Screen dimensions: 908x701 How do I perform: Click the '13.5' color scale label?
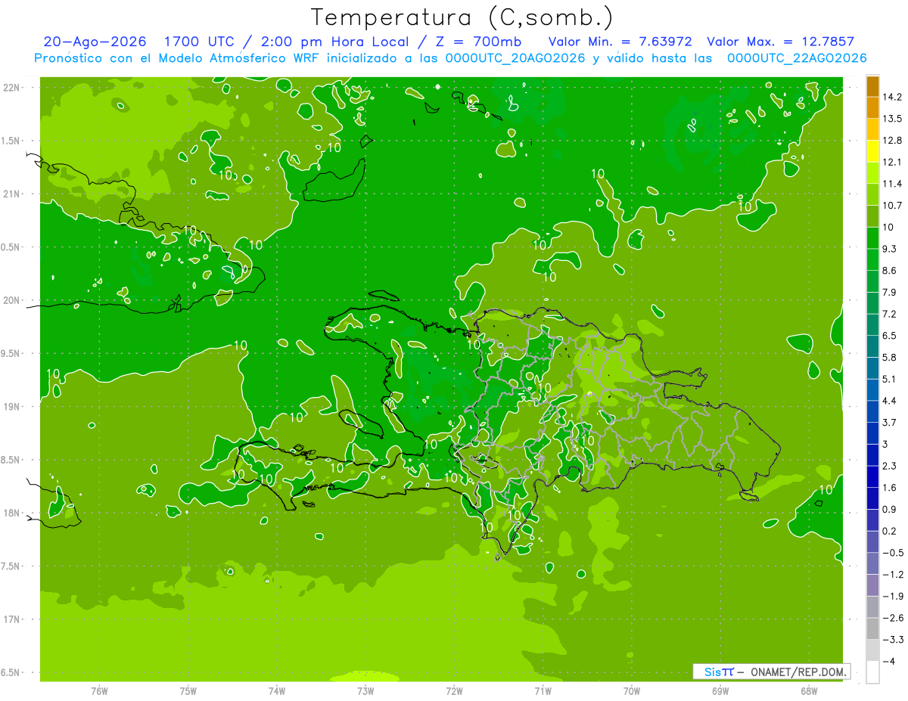[x=893, y=119]
